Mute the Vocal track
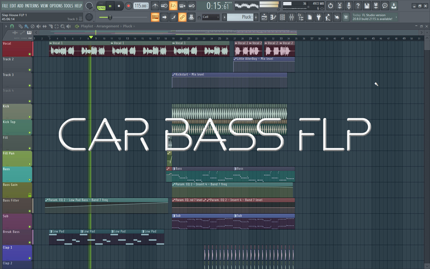Viewport: 430px width, 269px height. tap(30, 54)
